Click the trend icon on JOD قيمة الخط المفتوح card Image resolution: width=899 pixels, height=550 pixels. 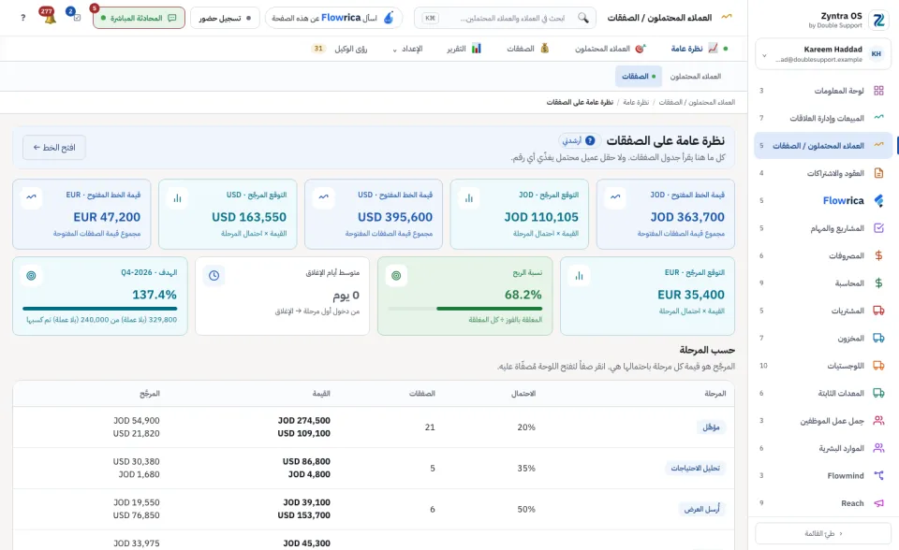[615, 197]
